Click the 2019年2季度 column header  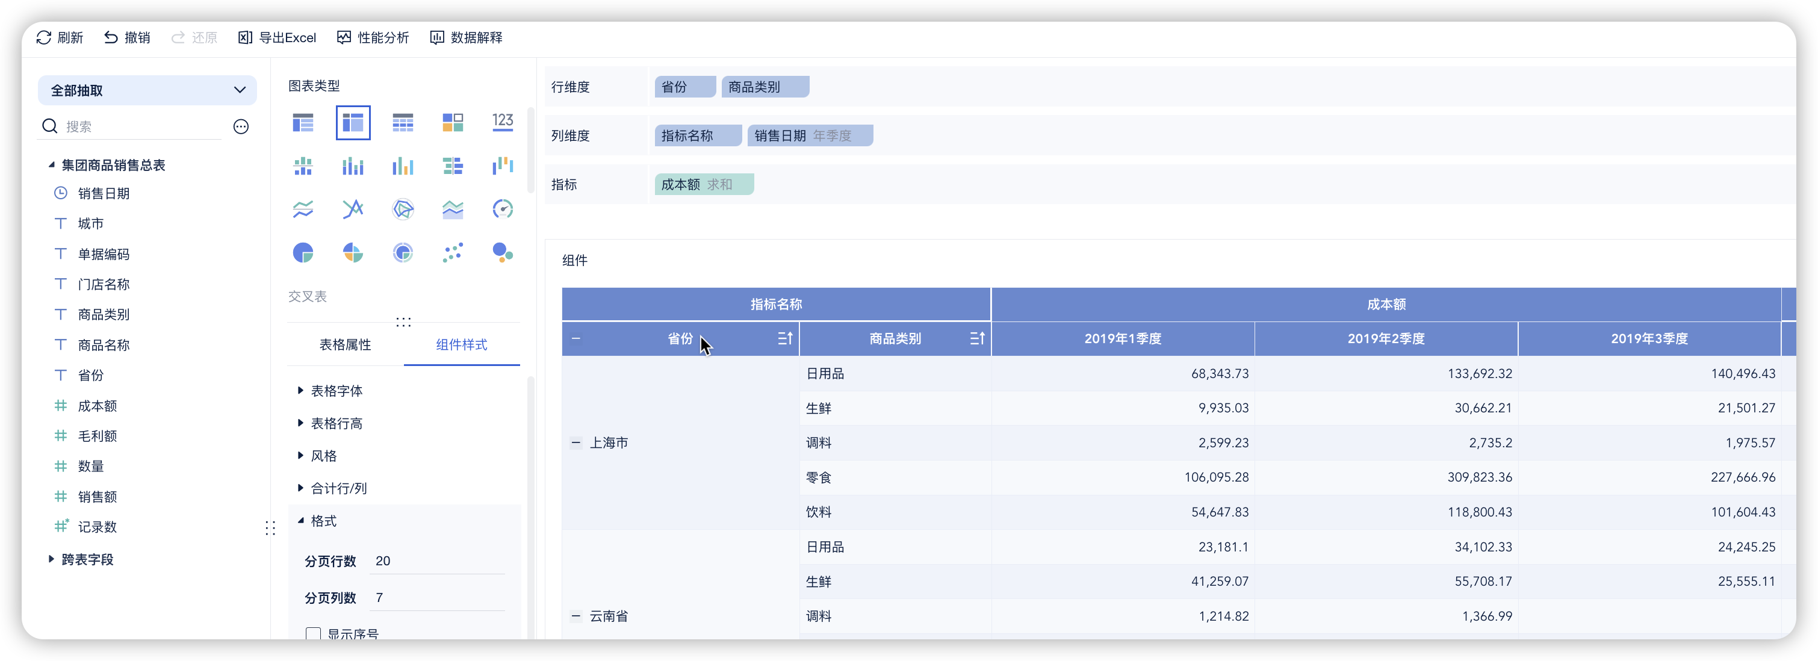click(x=1386, y=338)
